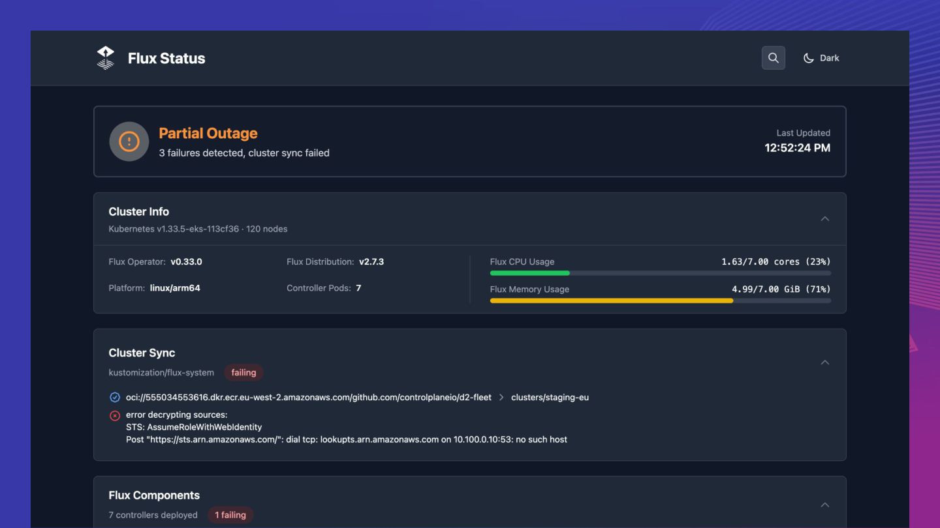Image resolution: width=940 pixels, height=528 pixels.
Task: Select the Partial Outage heading
Action: [x=208, y=133]
